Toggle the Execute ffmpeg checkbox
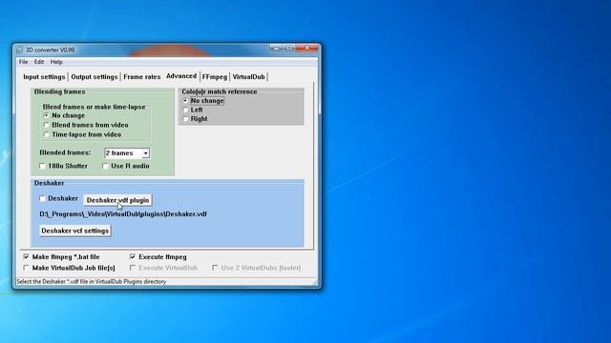Screen dimensions: 611x343 133,257
